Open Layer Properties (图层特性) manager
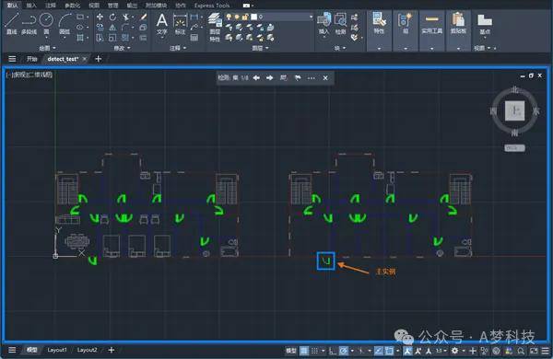This screenshot has width=553, height=359. click(x=215, y=28)
